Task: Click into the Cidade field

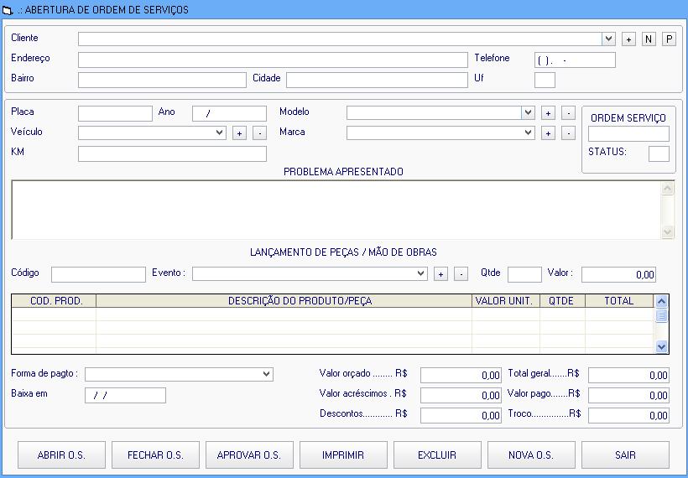Action: coord(377,81)
